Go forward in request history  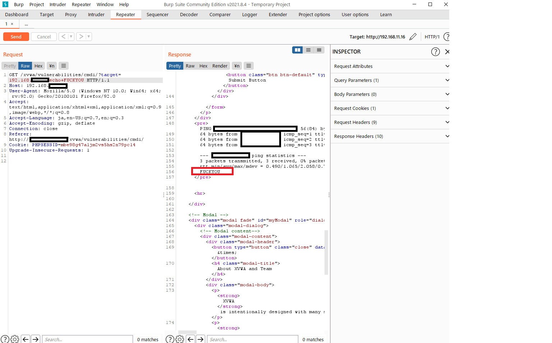click(81, 37)
